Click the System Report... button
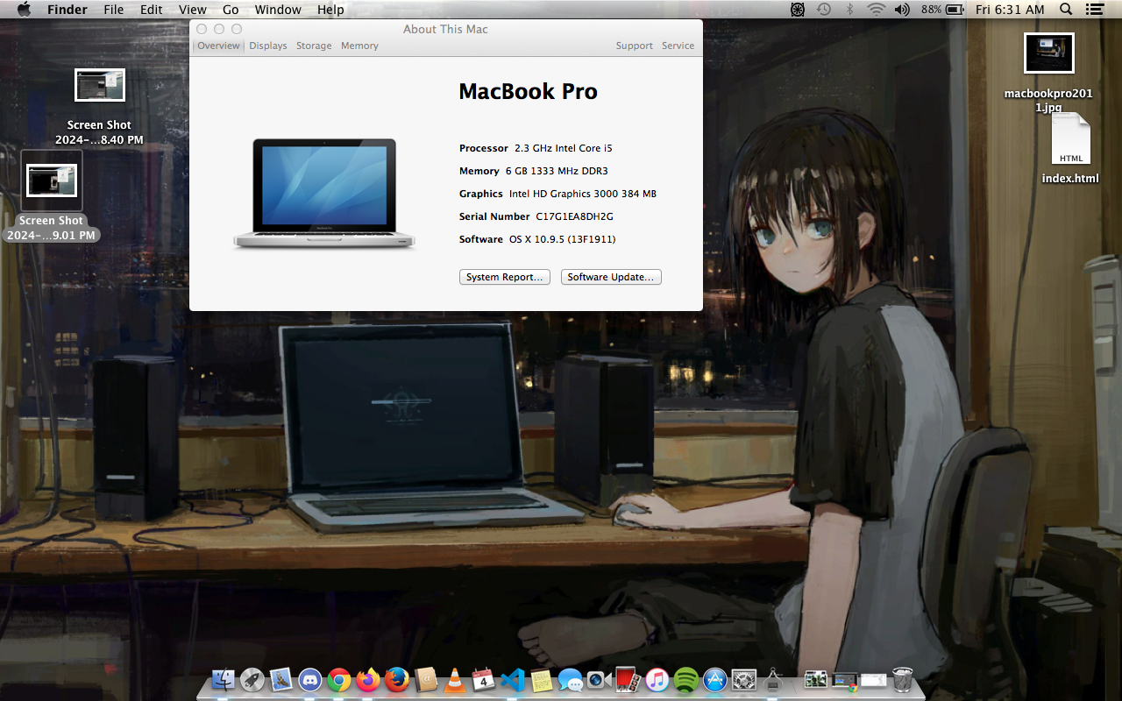 pos(505,277)
